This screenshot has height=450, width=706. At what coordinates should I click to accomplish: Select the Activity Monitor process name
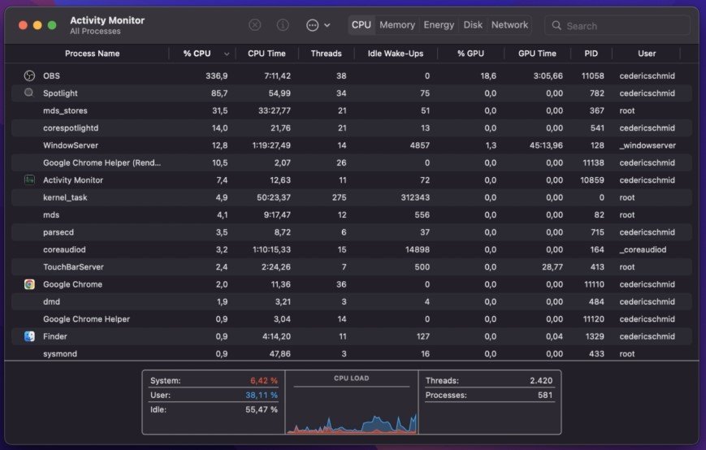coord(73,180)
